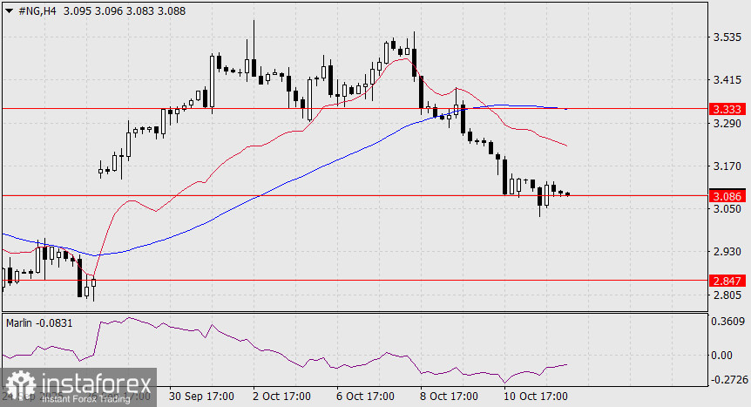Click the instaforex watermark text
This screenshot has height=407, width=751.
coord(96,384)
